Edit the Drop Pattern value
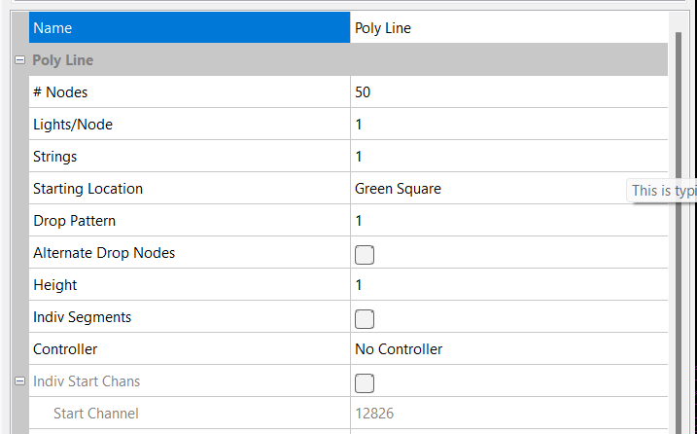This screenshot has width=697, height=434. [x=508, y=221]
